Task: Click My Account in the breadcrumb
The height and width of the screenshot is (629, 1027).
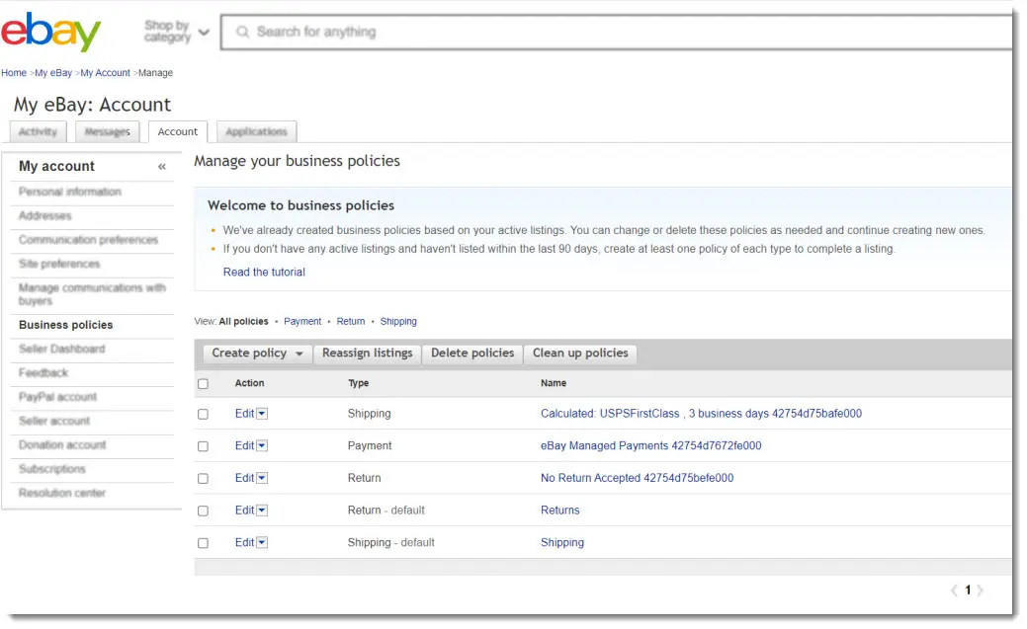Action: click(x=106, y=73)
